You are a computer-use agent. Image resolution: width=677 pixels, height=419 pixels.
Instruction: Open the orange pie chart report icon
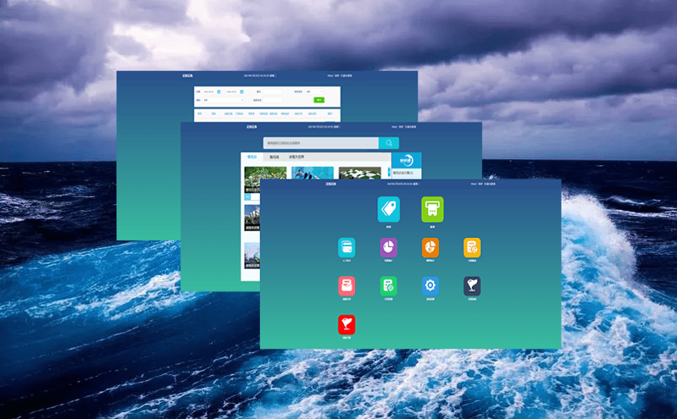430,247
